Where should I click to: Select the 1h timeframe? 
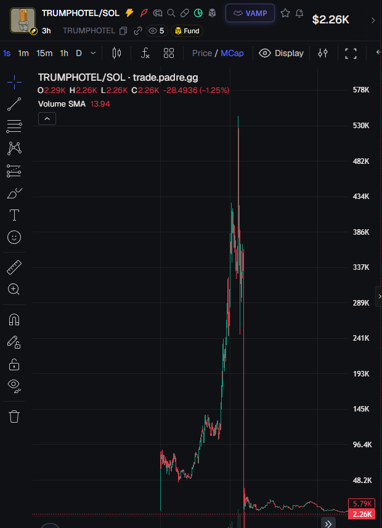point(64,53)
